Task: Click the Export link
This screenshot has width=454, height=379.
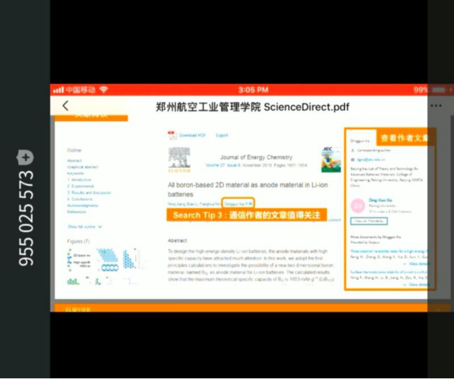Action: [222, 136]
